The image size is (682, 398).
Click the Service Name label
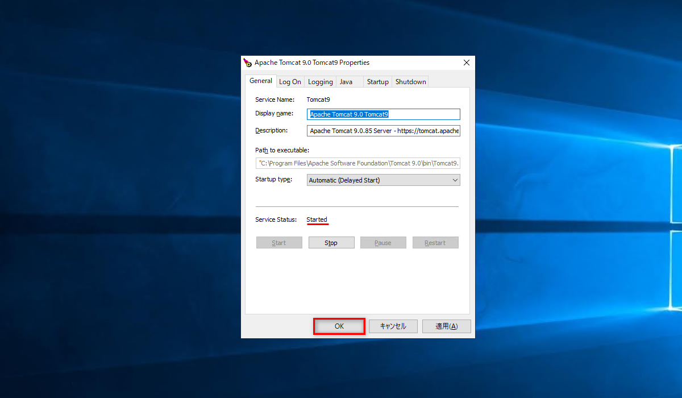[275, 100]
